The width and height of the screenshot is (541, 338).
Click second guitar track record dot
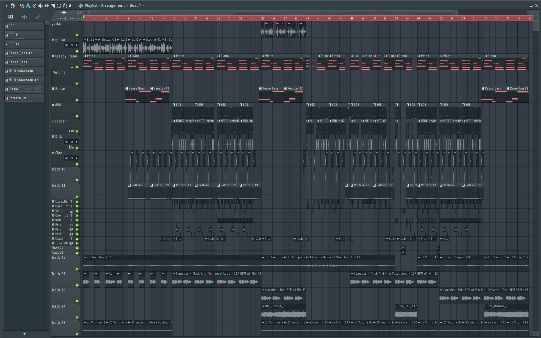point(77,45)
